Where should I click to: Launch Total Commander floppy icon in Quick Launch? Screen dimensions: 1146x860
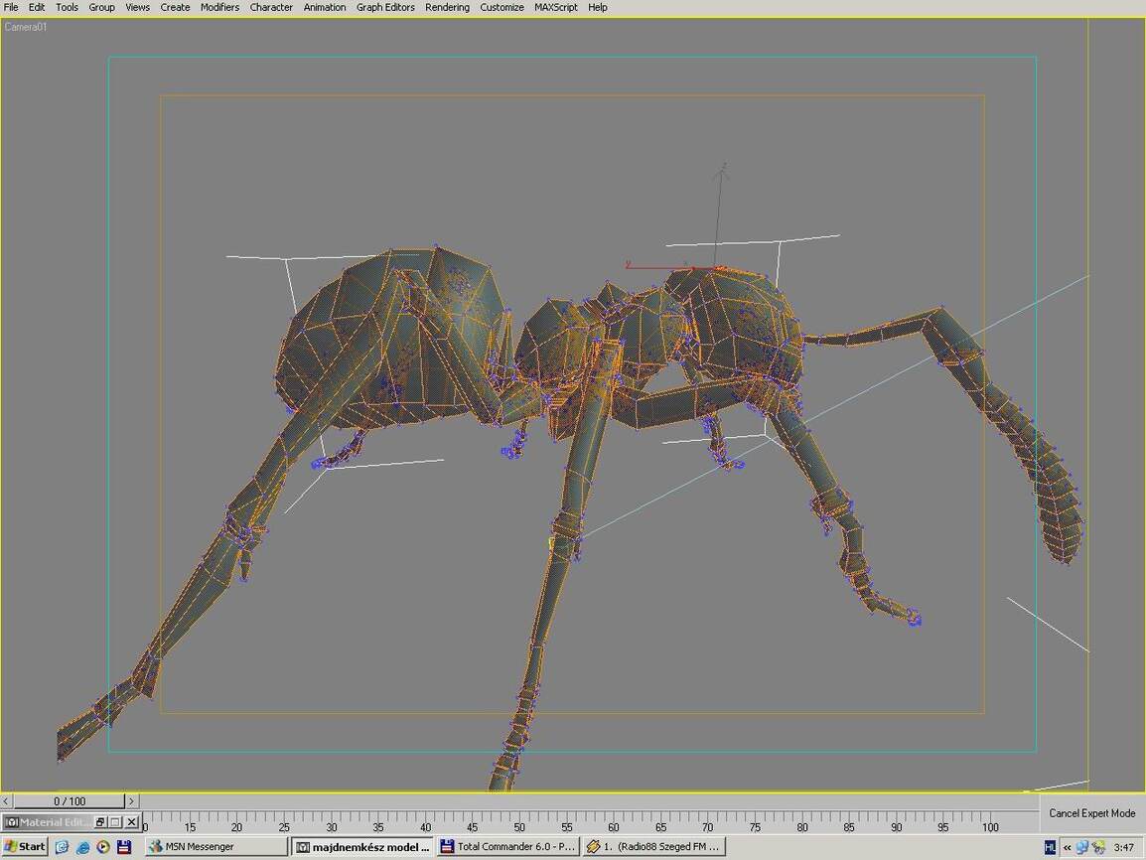(124, 847)
